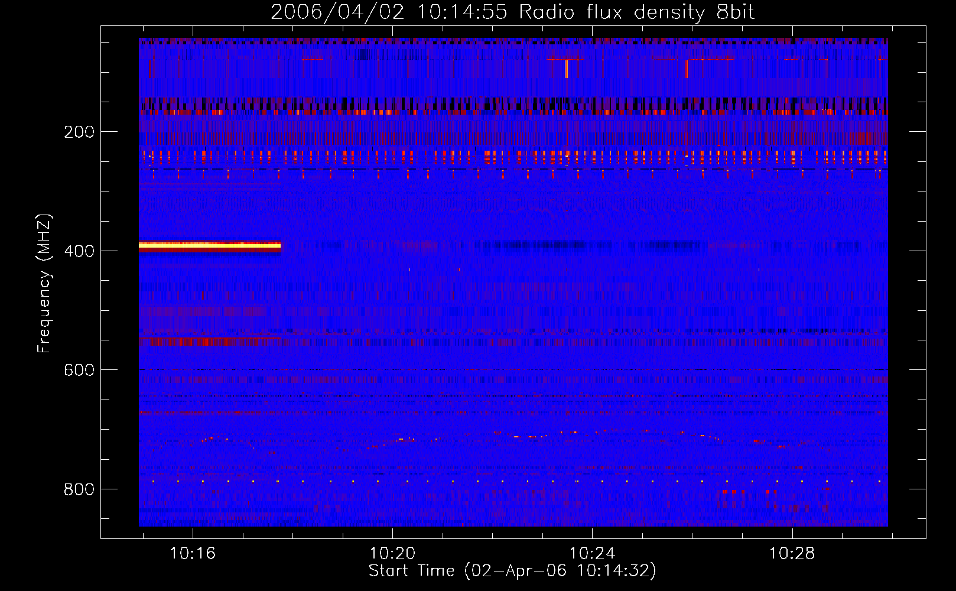Click the 10:16 time tick label
Screen dimensions: 956x591
coord(193,554)
